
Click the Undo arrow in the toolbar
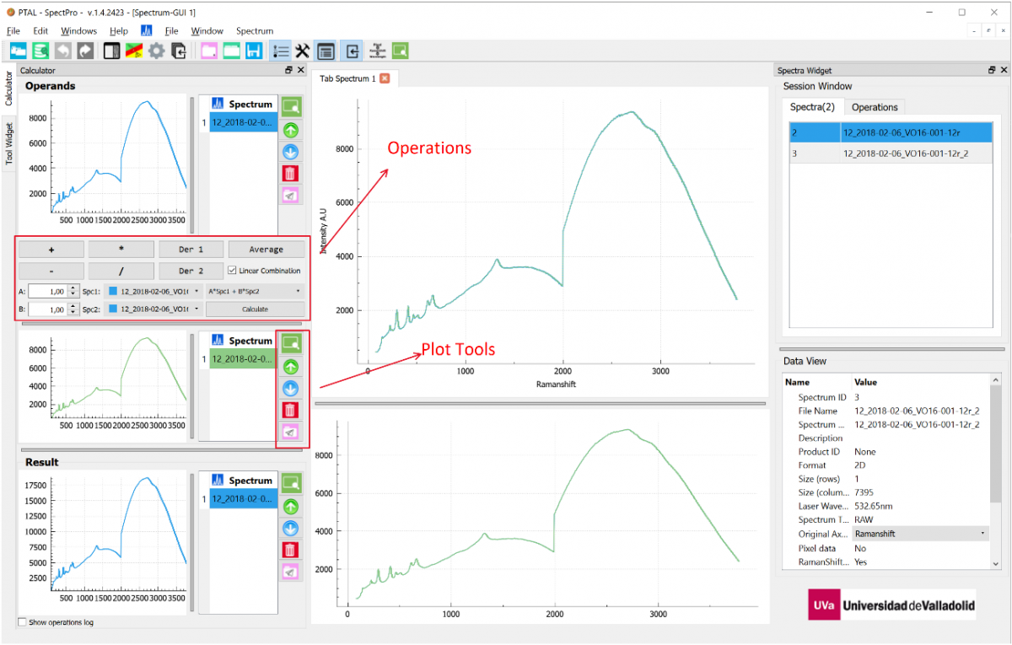click(62, 51)
